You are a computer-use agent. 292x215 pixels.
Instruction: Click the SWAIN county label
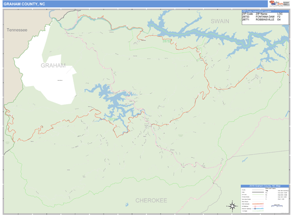219,21
